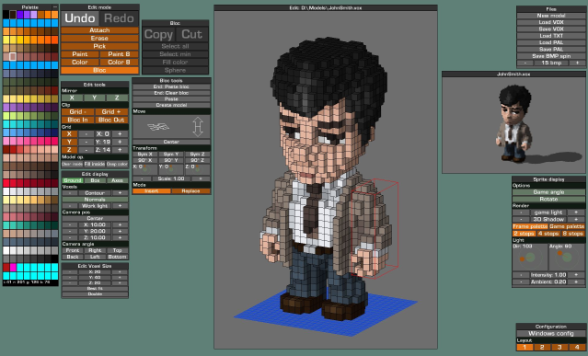Increase Grid Y value with plus button
Screen dimensions: 588x356
click(x=120, y=142)
